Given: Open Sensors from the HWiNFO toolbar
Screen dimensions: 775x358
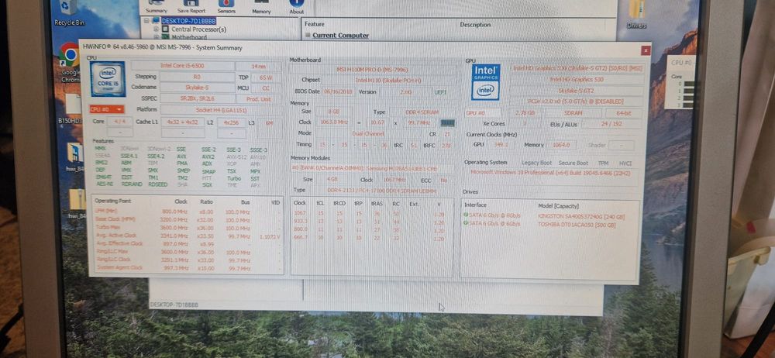Looking at the screenshot, I should [x=226, y=6].
